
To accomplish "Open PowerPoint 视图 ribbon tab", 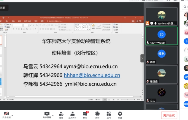I will click(42, 21).
